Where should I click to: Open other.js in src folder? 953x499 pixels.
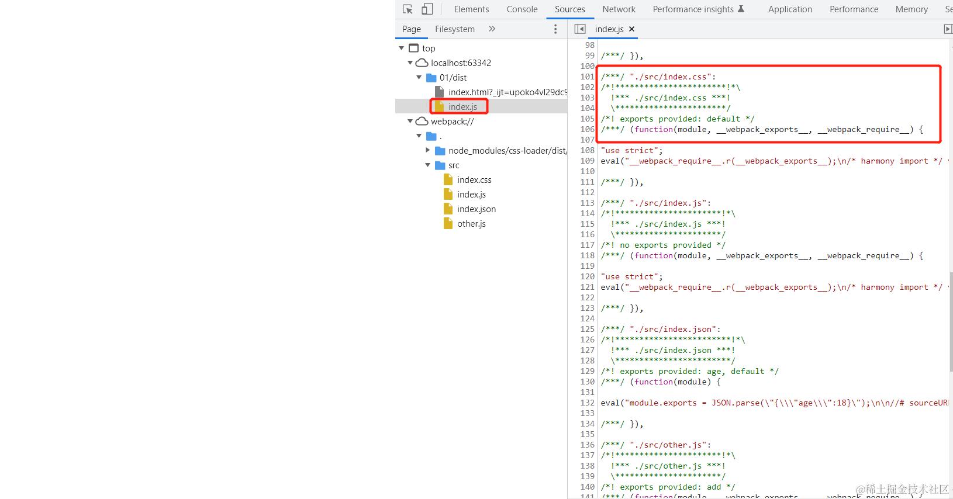click(471, 223)
